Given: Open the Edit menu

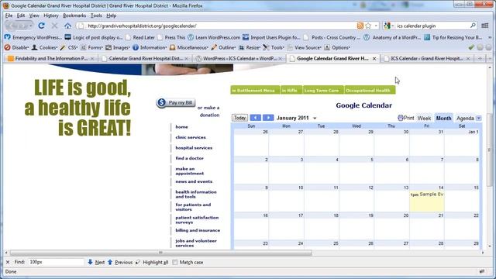Looking at the screenshot, I should pyautogui.click(x=21, y=15).
